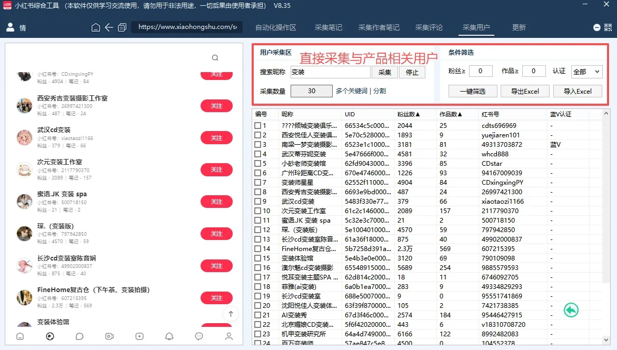The width and height of the screenshot is (617, 350).
Task: Select the 采集用户 tab
Action: click(476, 27)
